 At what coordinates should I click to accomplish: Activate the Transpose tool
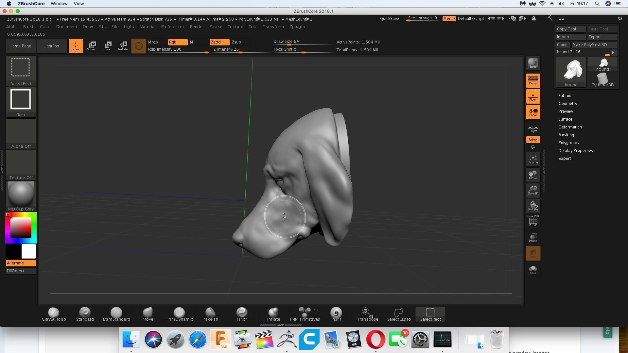368,314
